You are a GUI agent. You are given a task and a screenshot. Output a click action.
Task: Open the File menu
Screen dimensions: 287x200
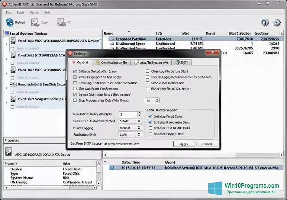8,12
